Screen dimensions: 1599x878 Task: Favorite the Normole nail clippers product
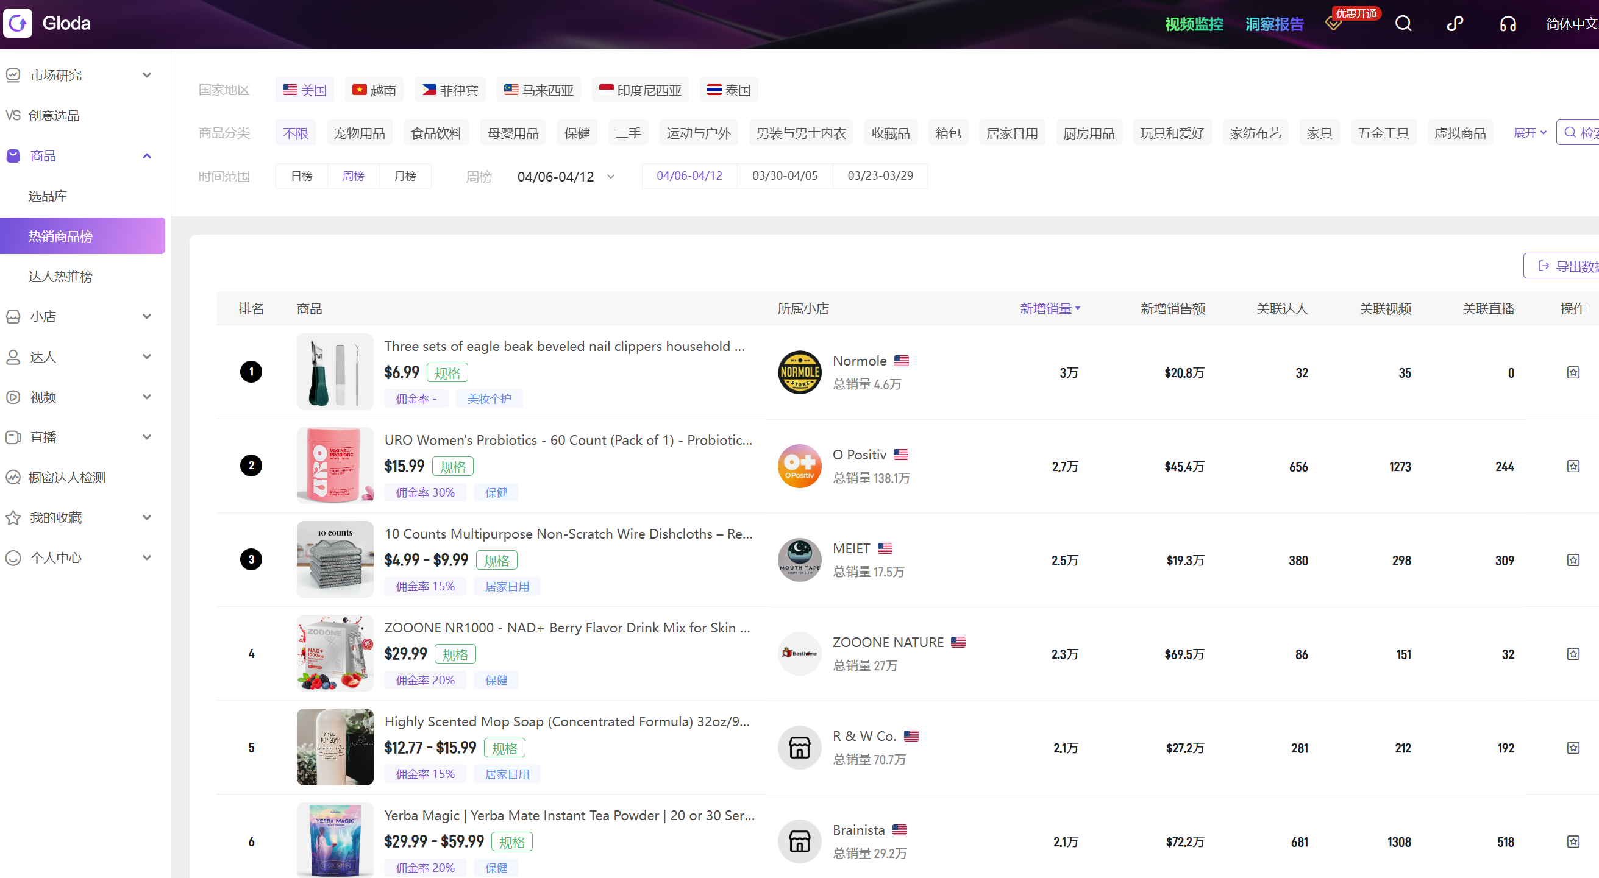[x=1573, y=372]
